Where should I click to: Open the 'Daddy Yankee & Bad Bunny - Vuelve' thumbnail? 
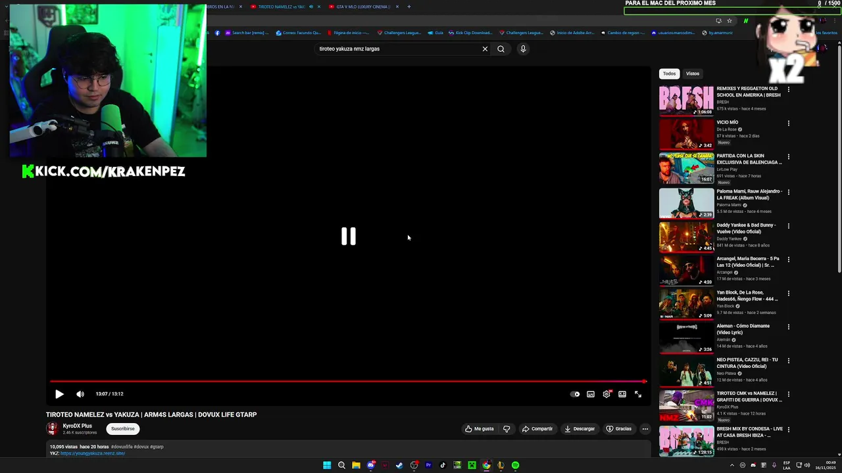point(686,236)
